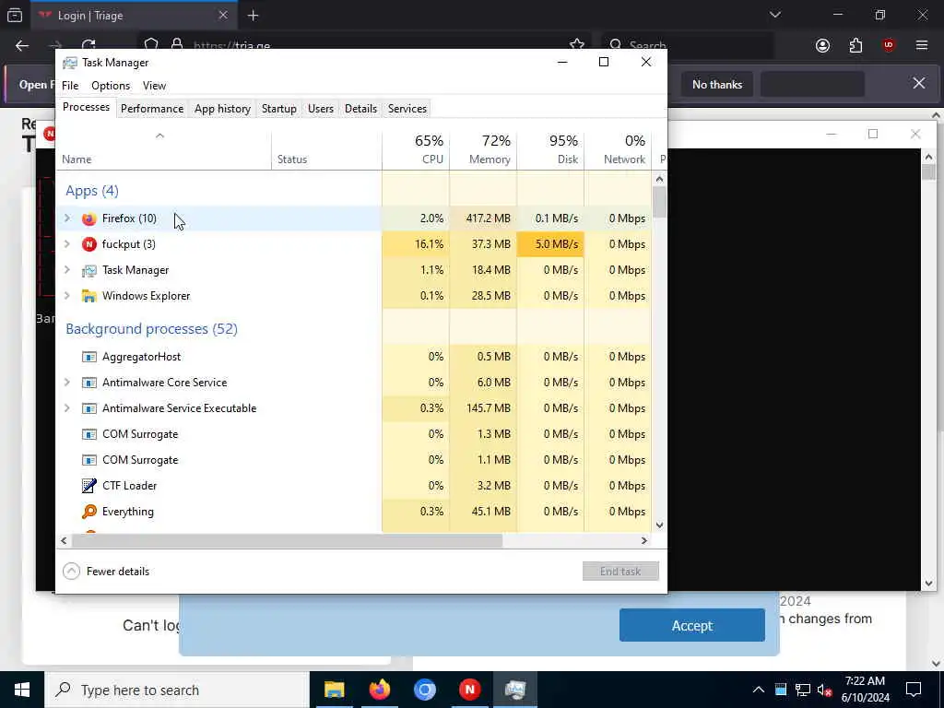Dismiss the Firefox banner with X
This screenshot has height=708, width=944.
click(919, 83)
